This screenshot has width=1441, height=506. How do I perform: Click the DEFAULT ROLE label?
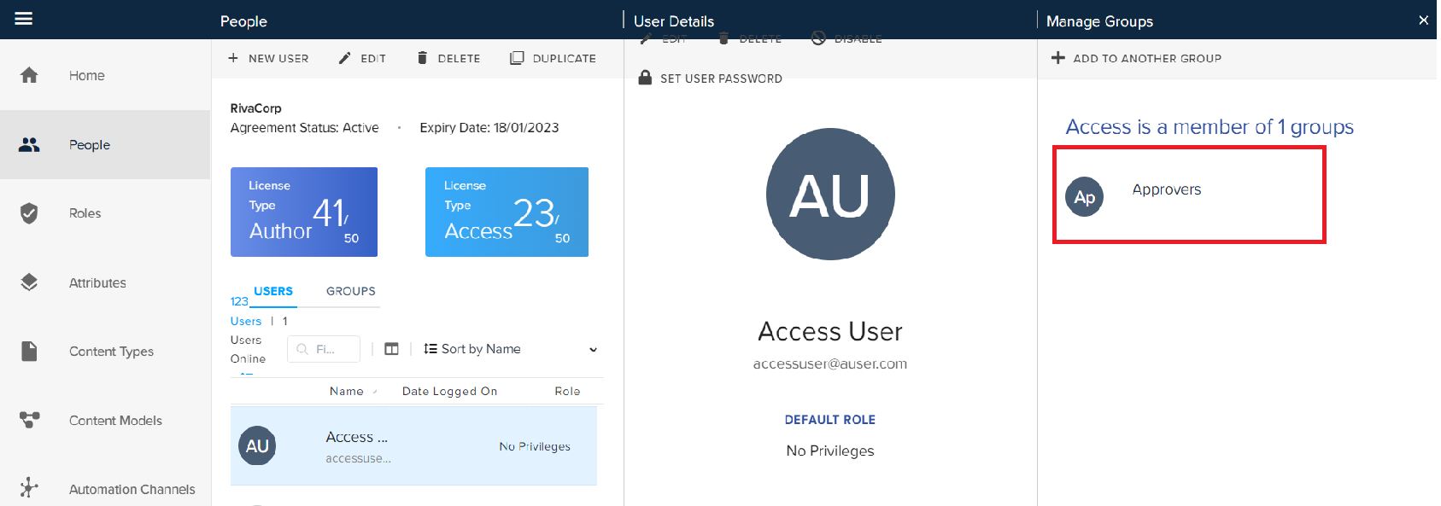(830, 420)
